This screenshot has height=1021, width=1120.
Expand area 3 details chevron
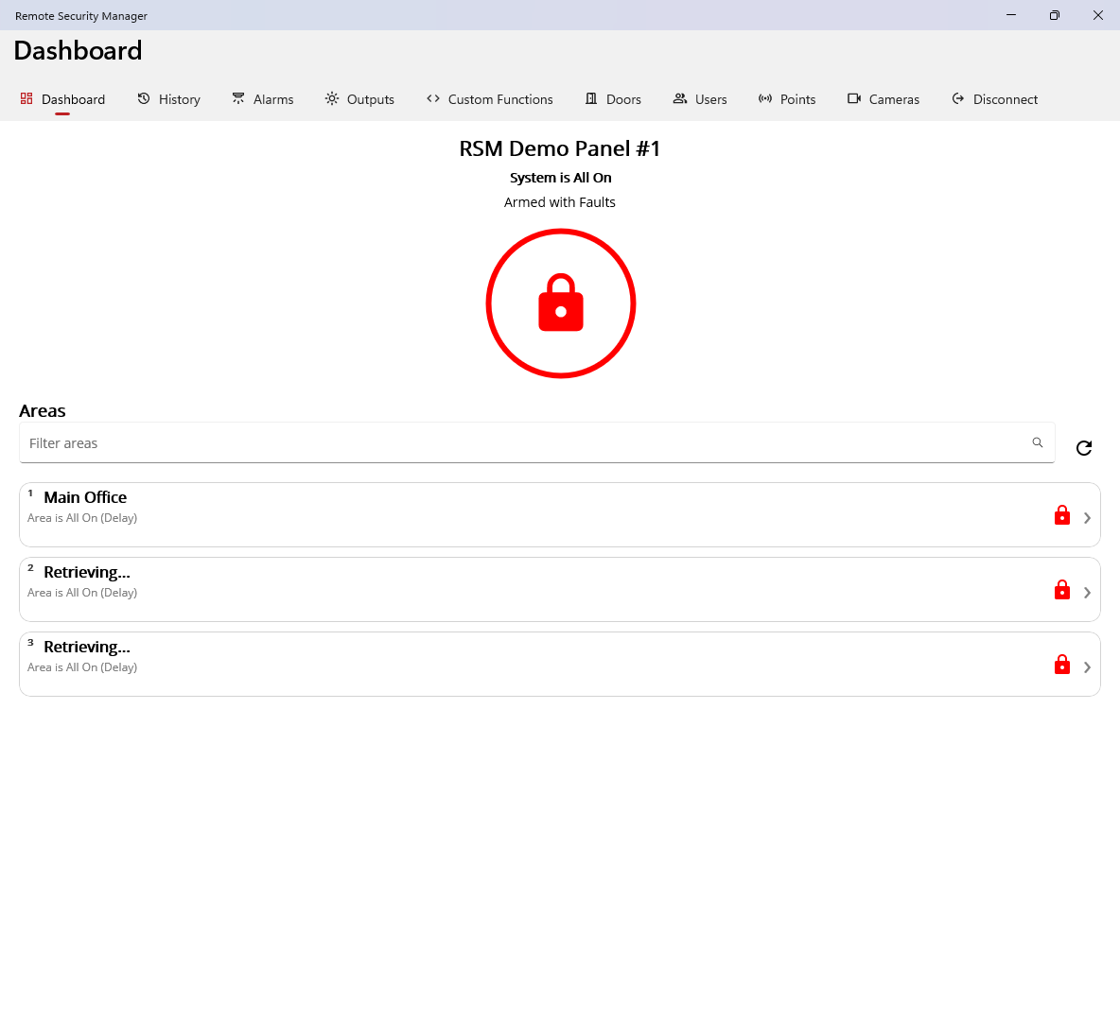click(1087, 666)
